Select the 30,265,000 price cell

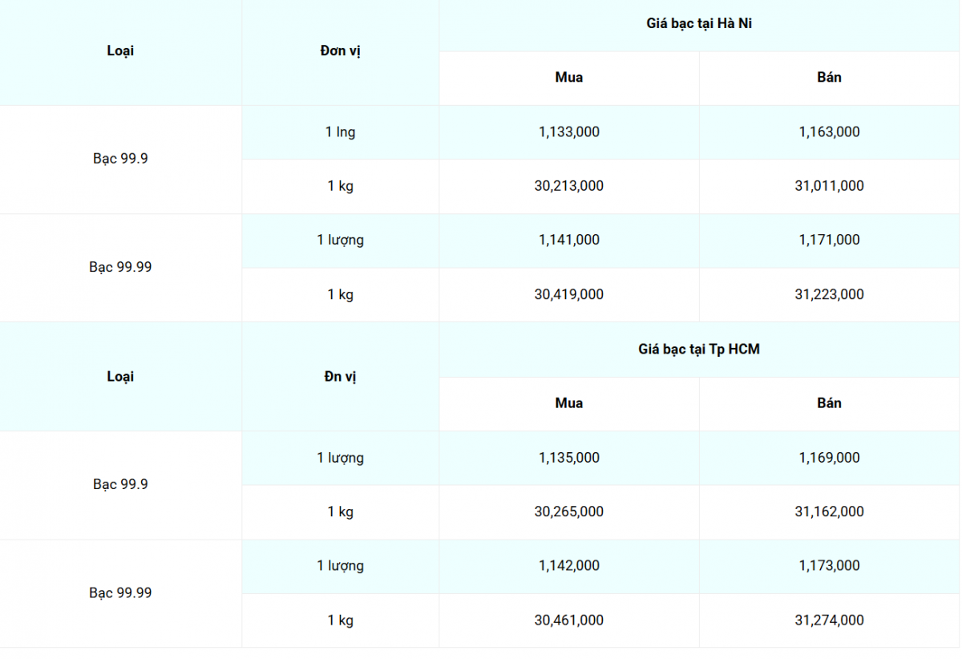click(568, 511)
